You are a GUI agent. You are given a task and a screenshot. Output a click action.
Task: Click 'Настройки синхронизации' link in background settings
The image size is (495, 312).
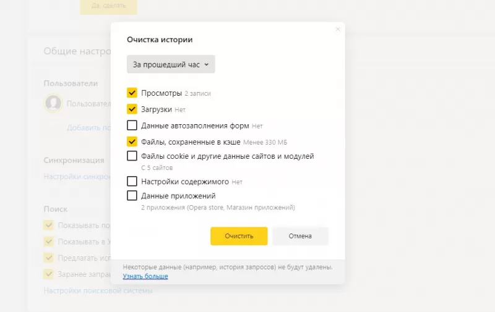tap(77, 177)
